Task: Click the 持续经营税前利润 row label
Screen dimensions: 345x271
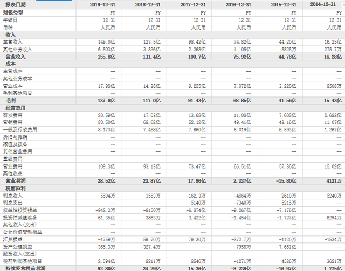Action: 25,269
